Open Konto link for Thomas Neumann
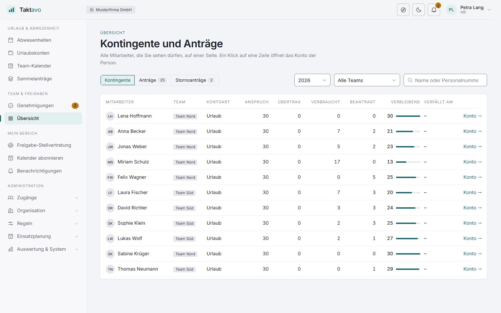 472,269
